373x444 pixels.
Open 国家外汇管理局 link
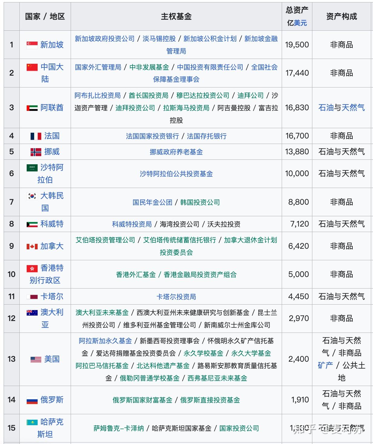[98, 67]
